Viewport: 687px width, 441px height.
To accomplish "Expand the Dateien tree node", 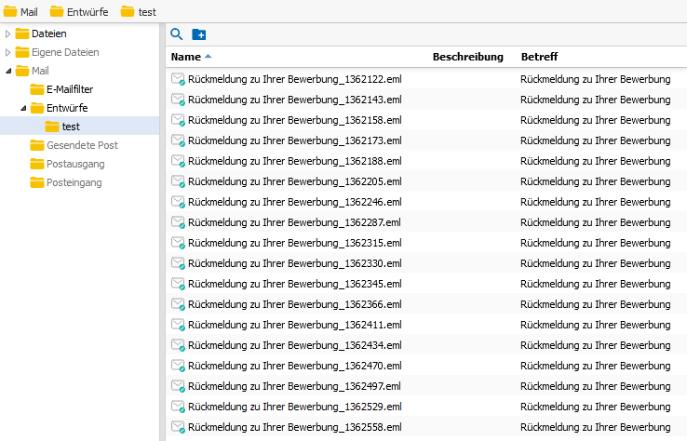I will [7, 33].
